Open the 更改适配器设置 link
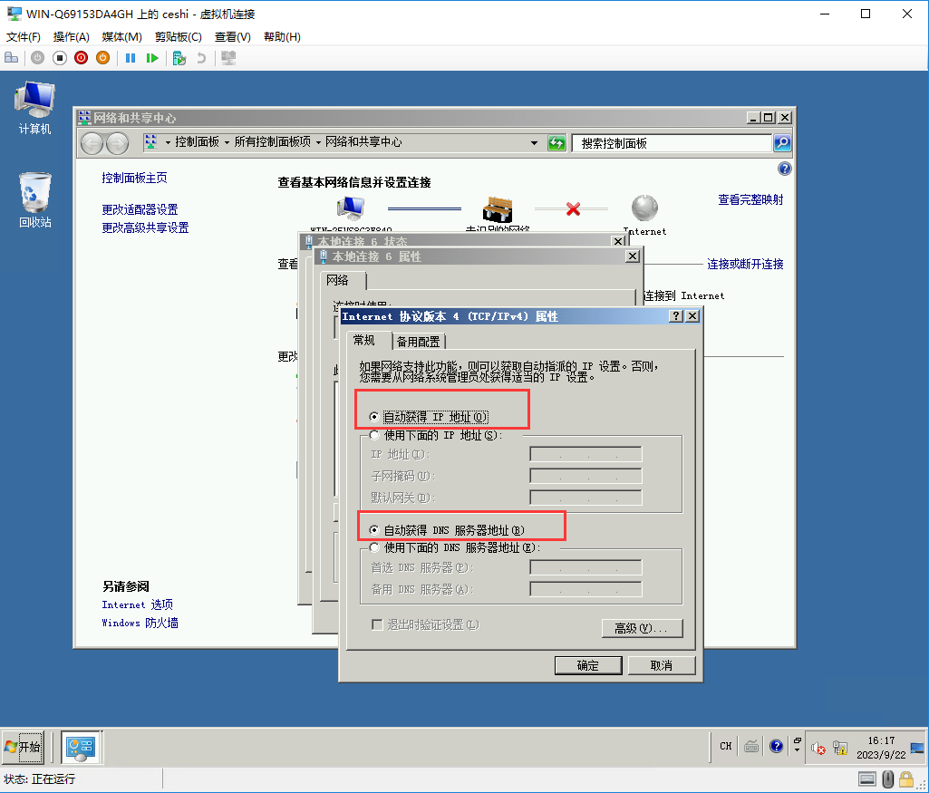This screenshot has width=929, height=793. point(140,209)
